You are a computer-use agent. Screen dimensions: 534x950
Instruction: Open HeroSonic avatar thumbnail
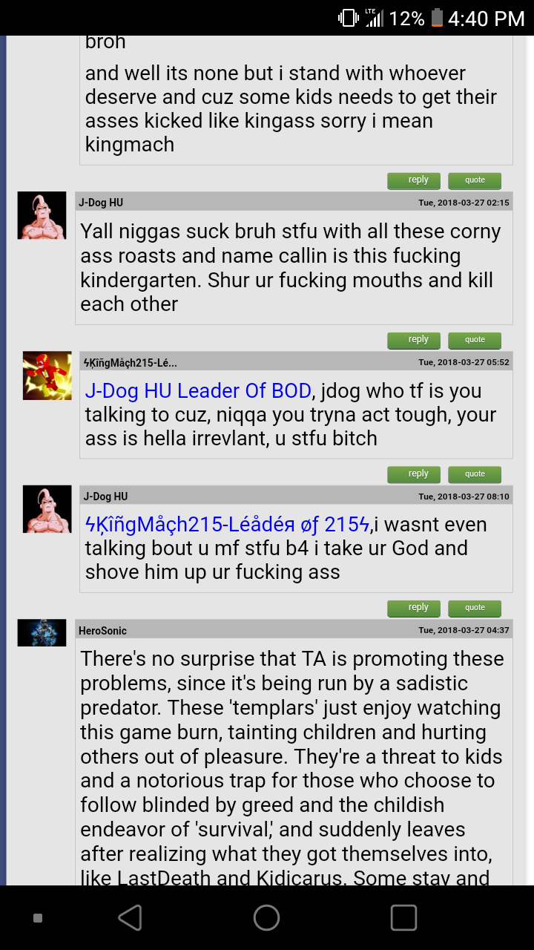(x=42, y=632)
